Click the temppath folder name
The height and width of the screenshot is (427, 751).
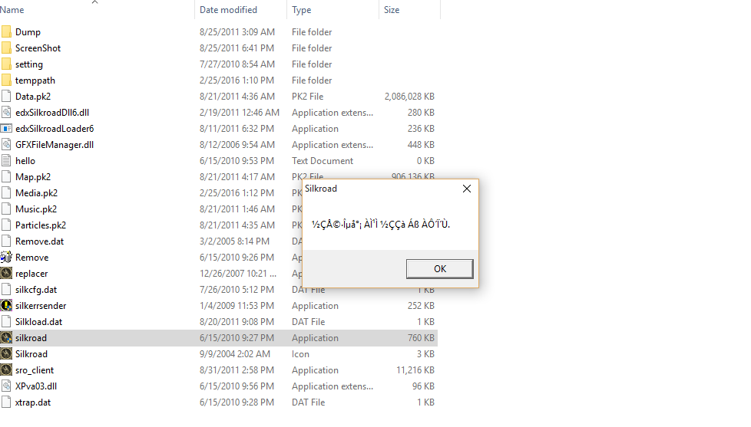pos(35,80)
